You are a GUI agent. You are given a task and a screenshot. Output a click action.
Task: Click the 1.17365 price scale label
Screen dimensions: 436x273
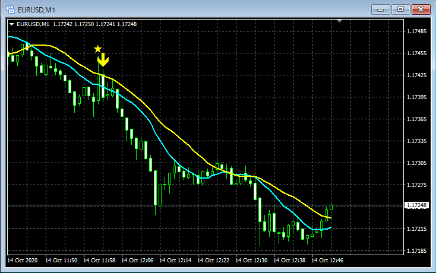click(x=416, y=119)
